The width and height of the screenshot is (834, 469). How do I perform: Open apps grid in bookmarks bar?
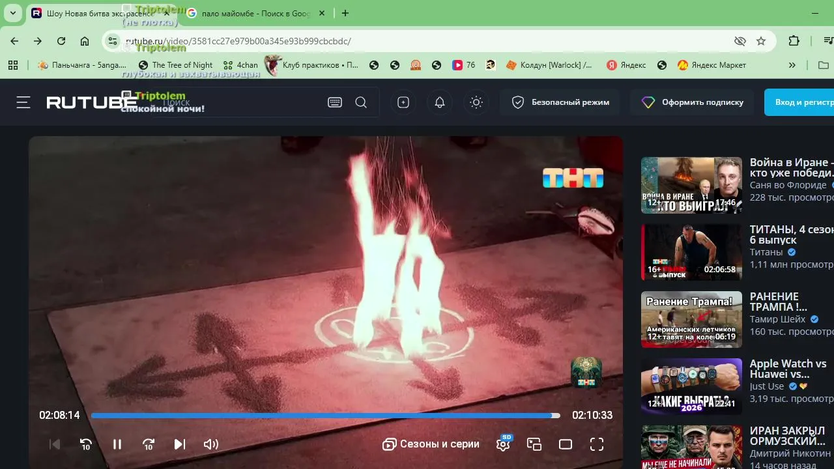point(13,65)
